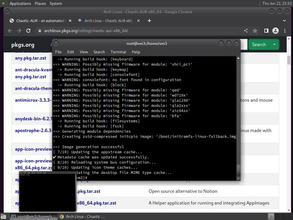The height and width of the screenshot is (220, 293).
Task: Click terminal scrollbar up arrow
Action: (238, 58)
